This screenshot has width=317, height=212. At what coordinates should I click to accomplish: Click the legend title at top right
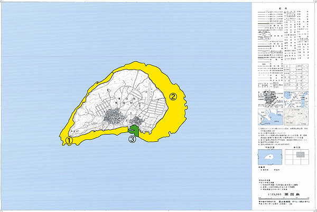tap(283, 9)
